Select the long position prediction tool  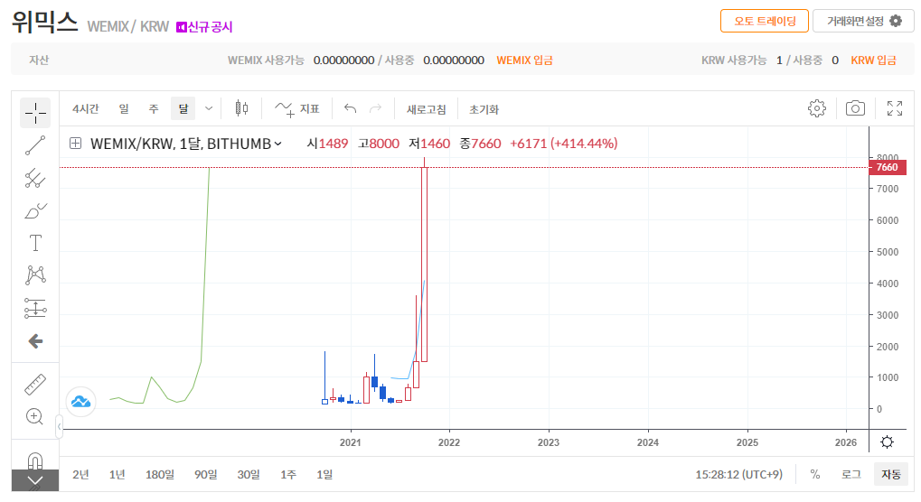(35, 308)
